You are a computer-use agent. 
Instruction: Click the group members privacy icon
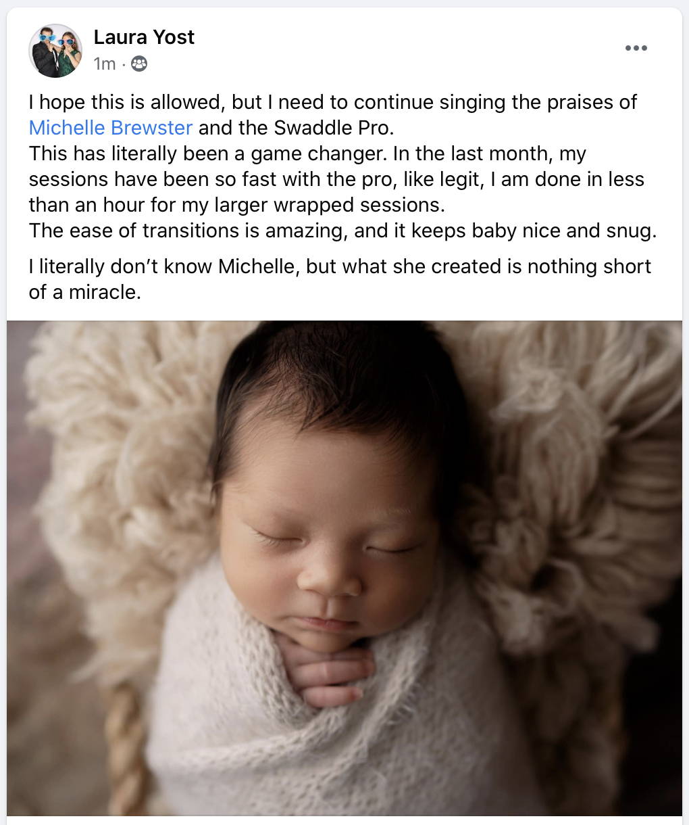[138, 64]
